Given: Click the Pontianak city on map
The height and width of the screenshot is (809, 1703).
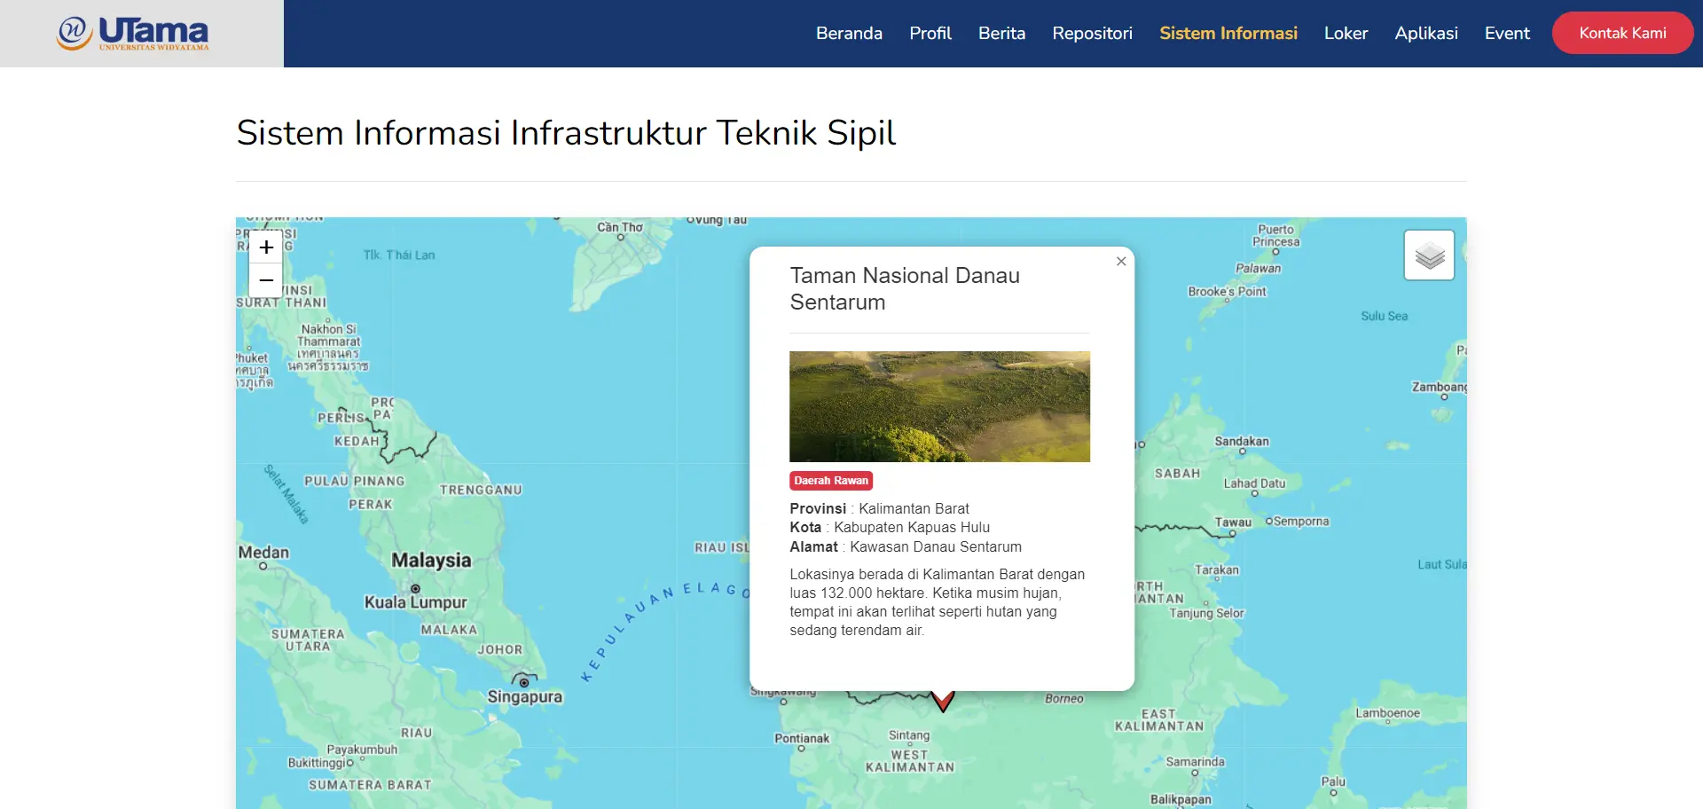Looking at the screenshot, I should point(802,739).
